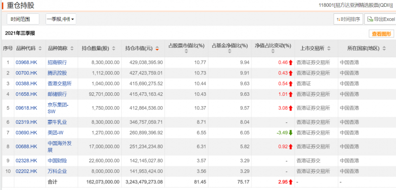Open 香港交易所 stock name link

click(59, 83)
